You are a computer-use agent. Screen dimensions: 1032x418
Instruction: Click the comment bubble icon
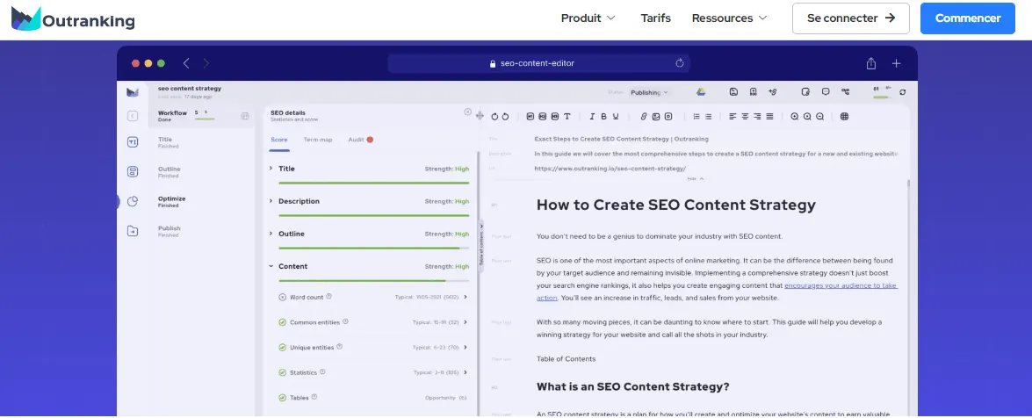[826, 91]
